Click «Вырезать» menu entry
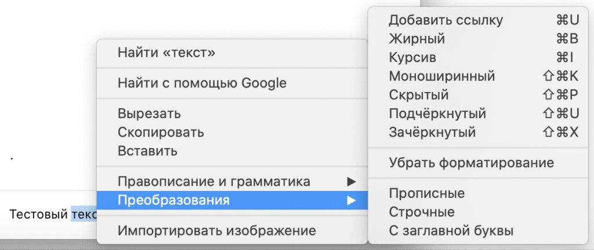This screenshot has width=594, height=250. click(x=149, y=113)
